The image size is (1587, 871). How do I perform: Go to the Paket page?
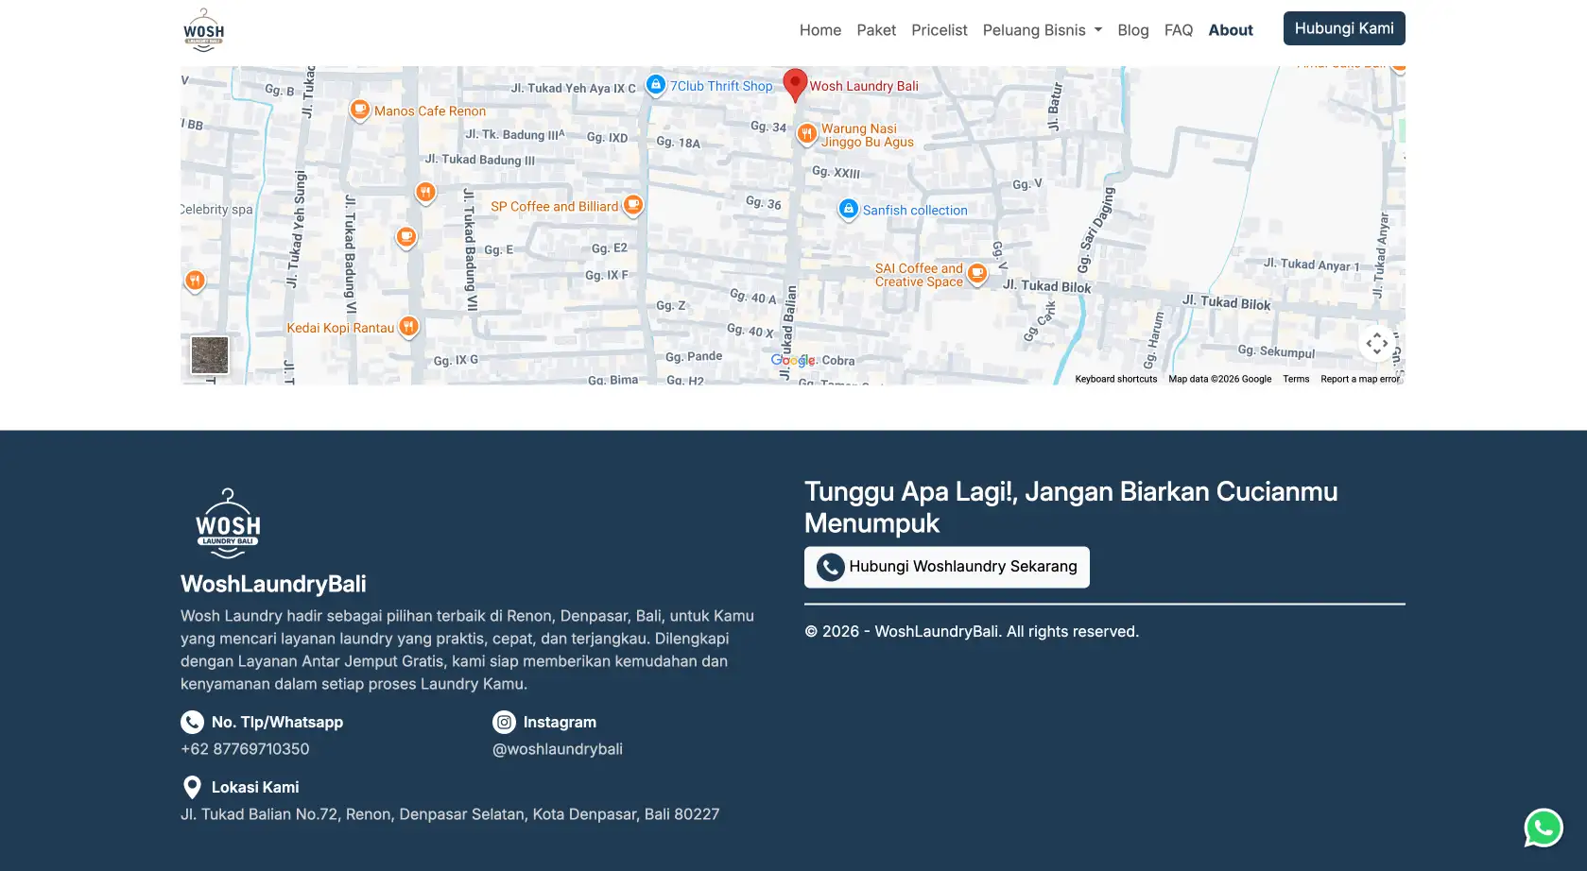coord(876,30)
